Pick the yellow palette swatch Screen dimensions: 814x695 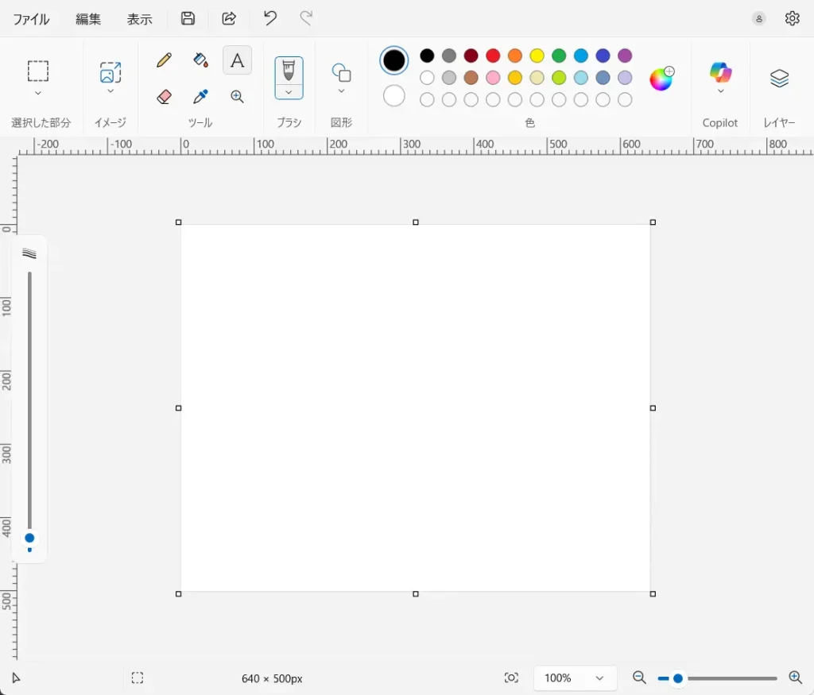(x=537, y=56)
